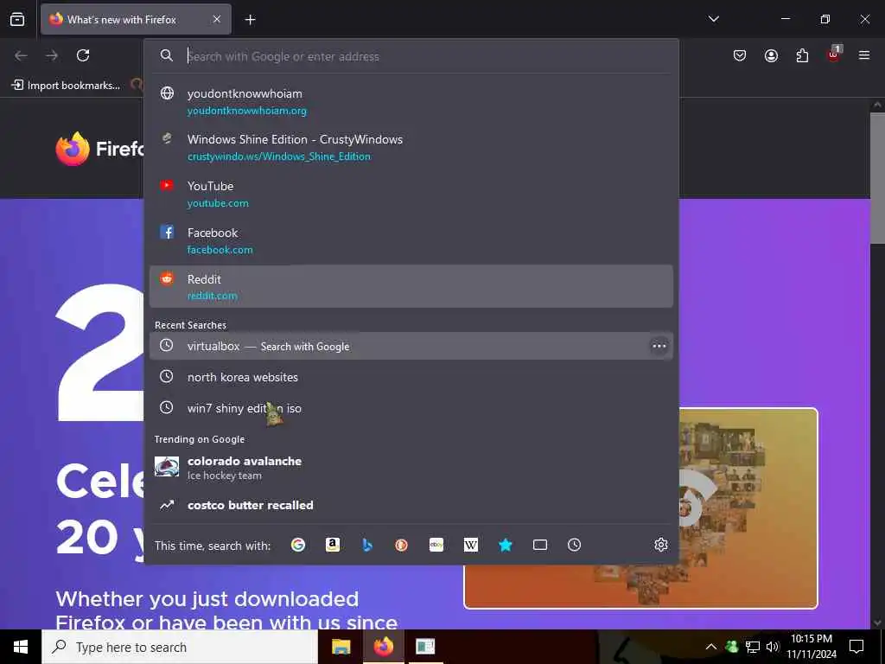The width and height of the screenshot is (885, 664).
Task: Open the notification center
Action: pyautogui.click(x=856, y=647)
